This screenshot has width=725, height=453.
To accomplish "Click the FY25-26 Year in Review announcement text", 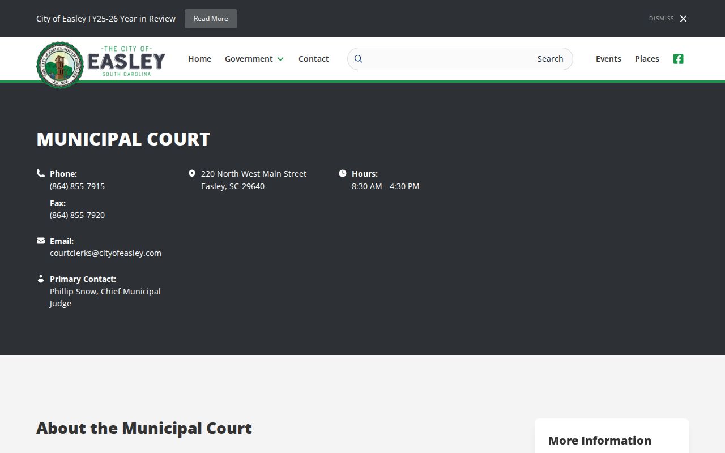I will (x=106, y=19).
